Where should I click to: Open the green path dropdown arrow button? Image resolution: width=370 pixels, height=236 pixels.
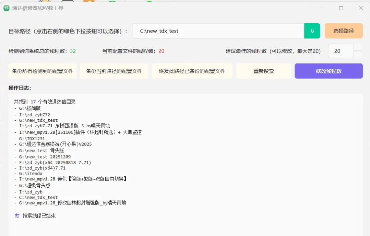pyautogui.click(x=312, y=31)
